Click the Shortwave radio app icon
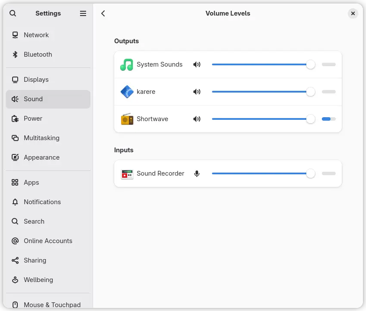 [x=127, y=119]
